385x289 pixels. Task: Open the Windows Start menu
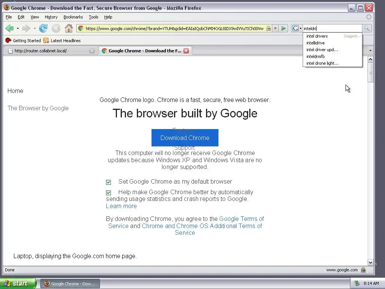18,284
